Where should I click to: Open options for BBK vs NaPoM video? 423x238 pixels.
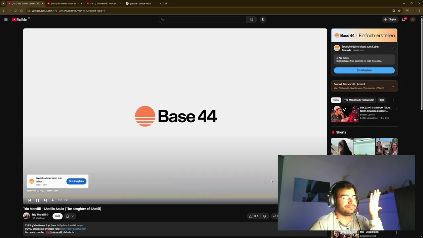coord(396,108)
